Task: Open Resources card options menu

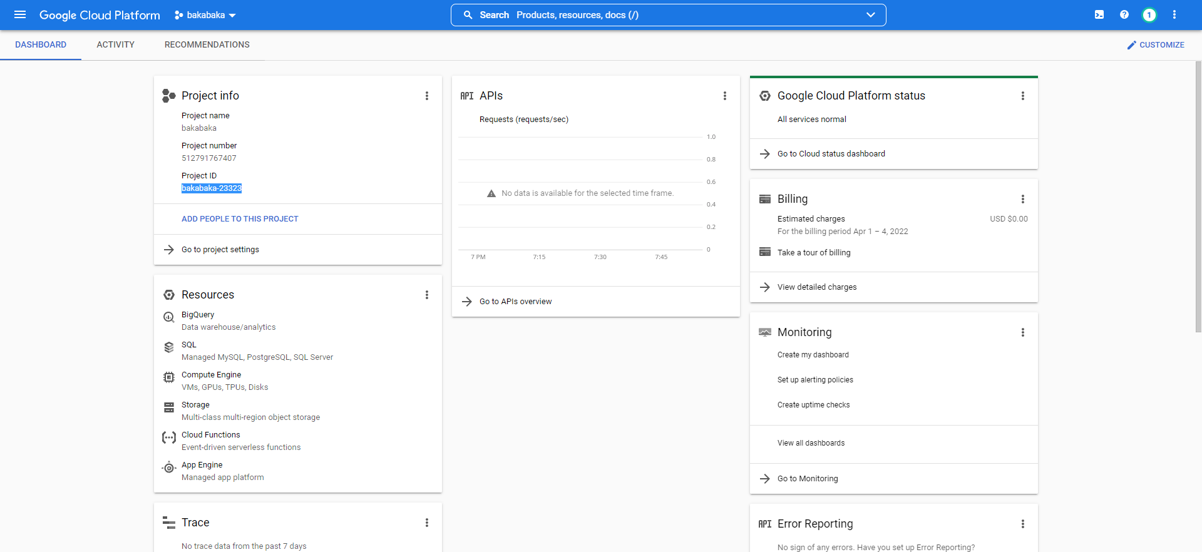Action: pyautogui.click(x=427, y=295)
